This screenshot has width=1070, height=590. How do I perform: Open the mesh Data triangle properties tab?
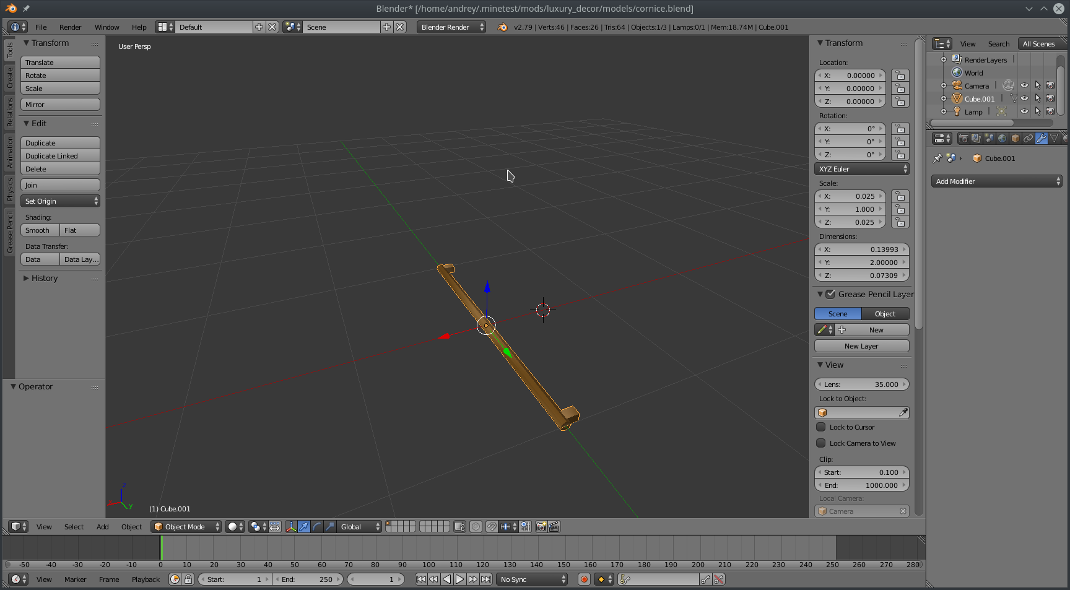click(x=1055, y=139)
